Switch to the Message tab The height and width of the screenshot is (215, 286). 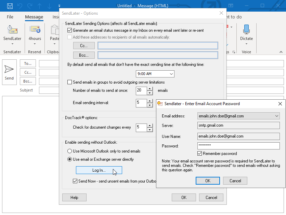point(34,17)
